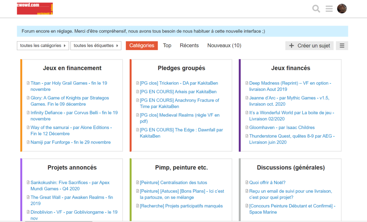Click the document icon beside Gloomhaven
Image resolution: width=367 pixels, height=222 pixels.
[247, 127]
